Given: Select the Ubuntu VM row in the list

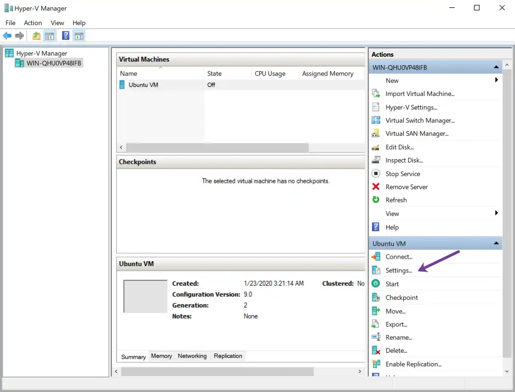Looking at the screenshot, I should (x=241, y=85).
